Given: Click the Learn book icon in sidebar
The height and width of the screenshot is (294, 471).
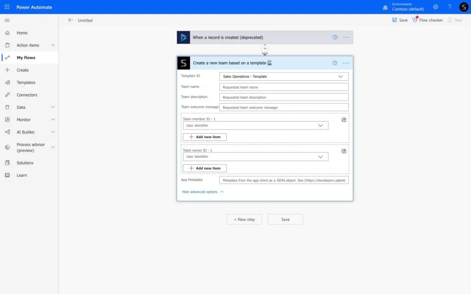Looking at the screenshot, I should pos(7,175).
